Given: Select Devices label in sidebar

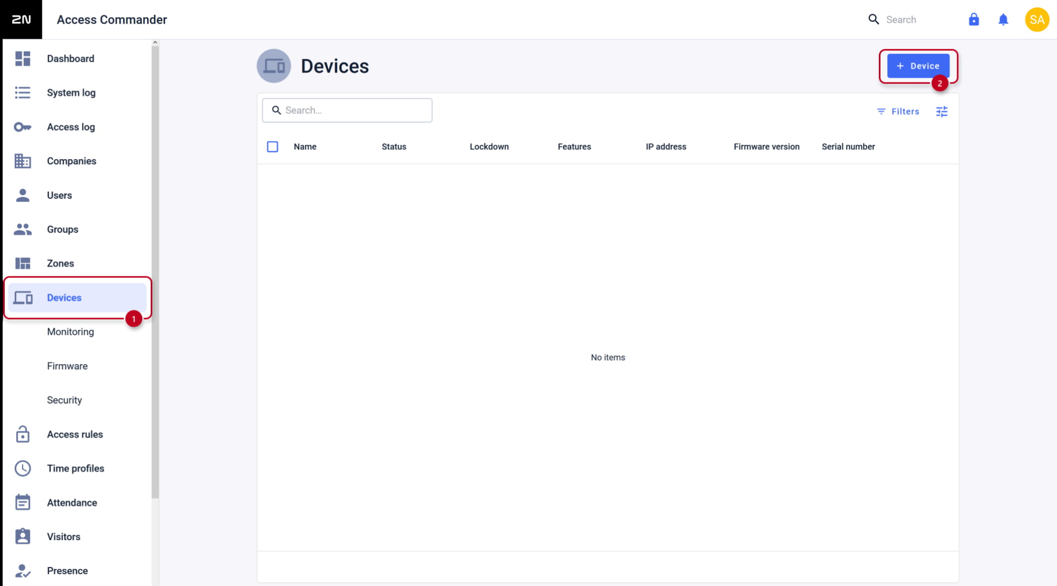Looking at the screenshot, I should pyautogui.click(x=64, y=297).
